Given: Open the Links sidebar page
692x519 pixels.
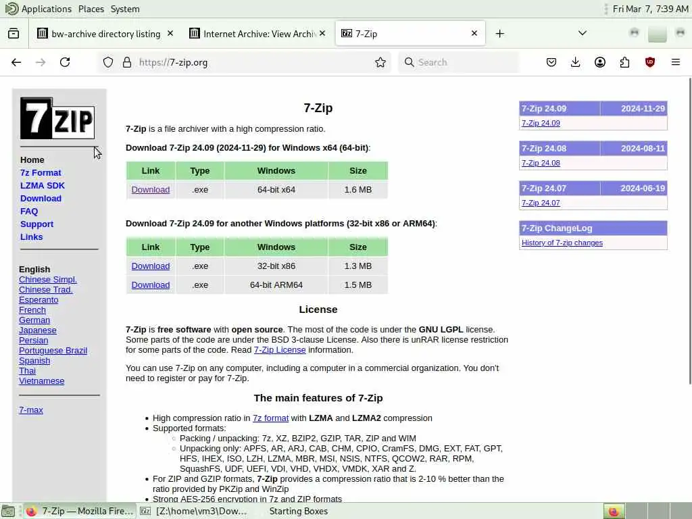Looking at the screenshot, I should (31, 237).
